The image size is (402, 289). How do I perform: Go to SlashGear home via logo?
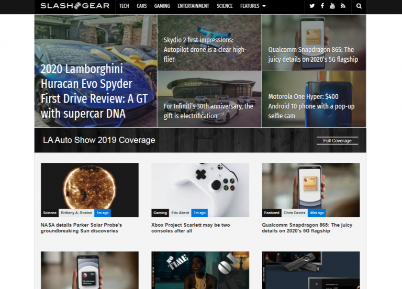click(x=75, y=6)
